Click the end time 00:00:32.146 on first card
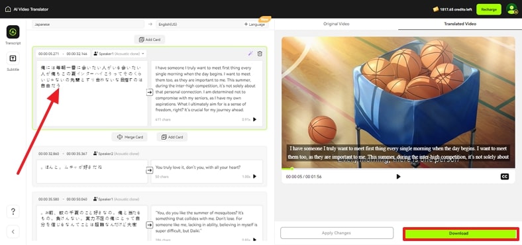The image size is (522, 245). [77, 54]
